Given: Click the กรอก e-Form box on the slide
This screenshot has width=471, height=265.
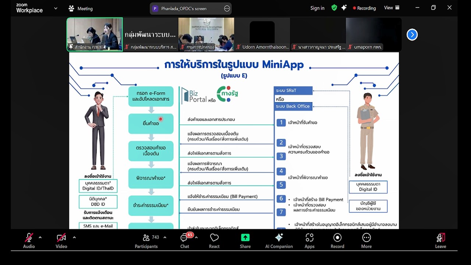Looking at the screenshot, I should 151,96.
